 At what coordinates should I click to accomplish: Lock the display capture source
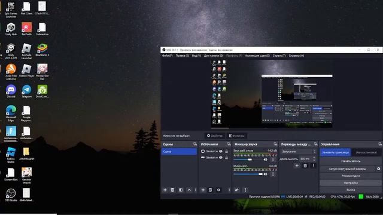coord(226,151)
